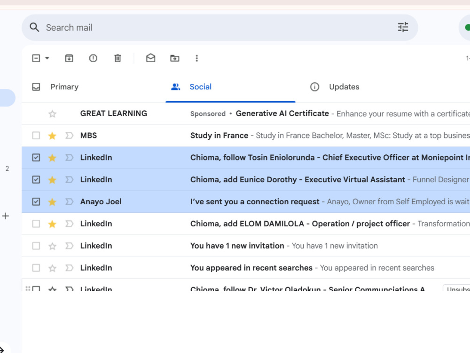470x353 pixels.
Task: Switch to the Primary tab
Action: [x=64, y=87]
